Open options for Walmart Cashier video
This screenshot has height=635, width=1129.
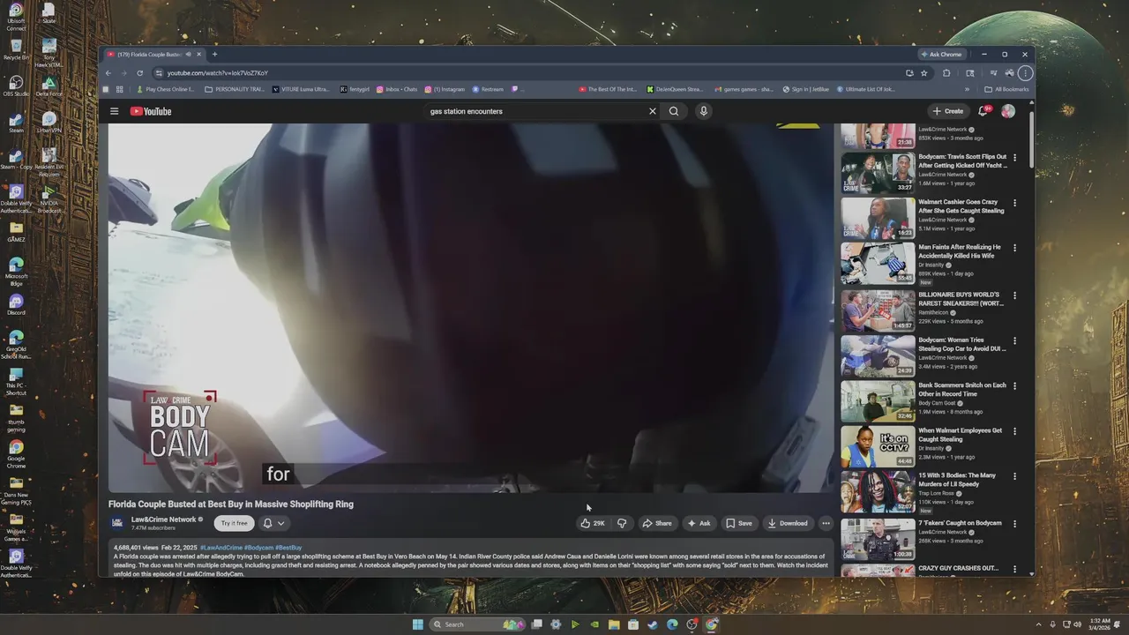coord(1014,203)
